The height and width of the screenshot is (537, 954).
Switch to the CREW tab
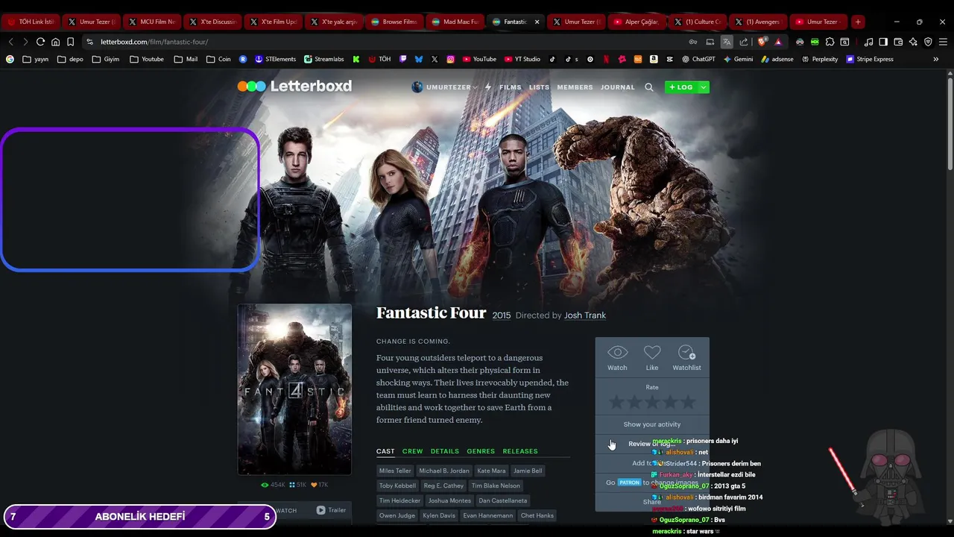(x=412, y=451)
